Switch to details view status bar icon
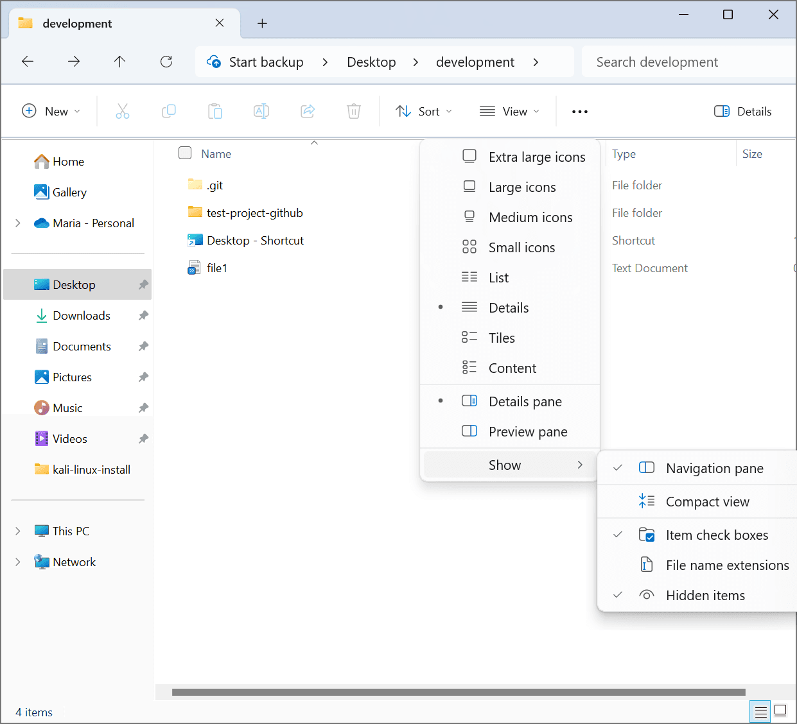The image size is (797, 724). coord(760,711)
